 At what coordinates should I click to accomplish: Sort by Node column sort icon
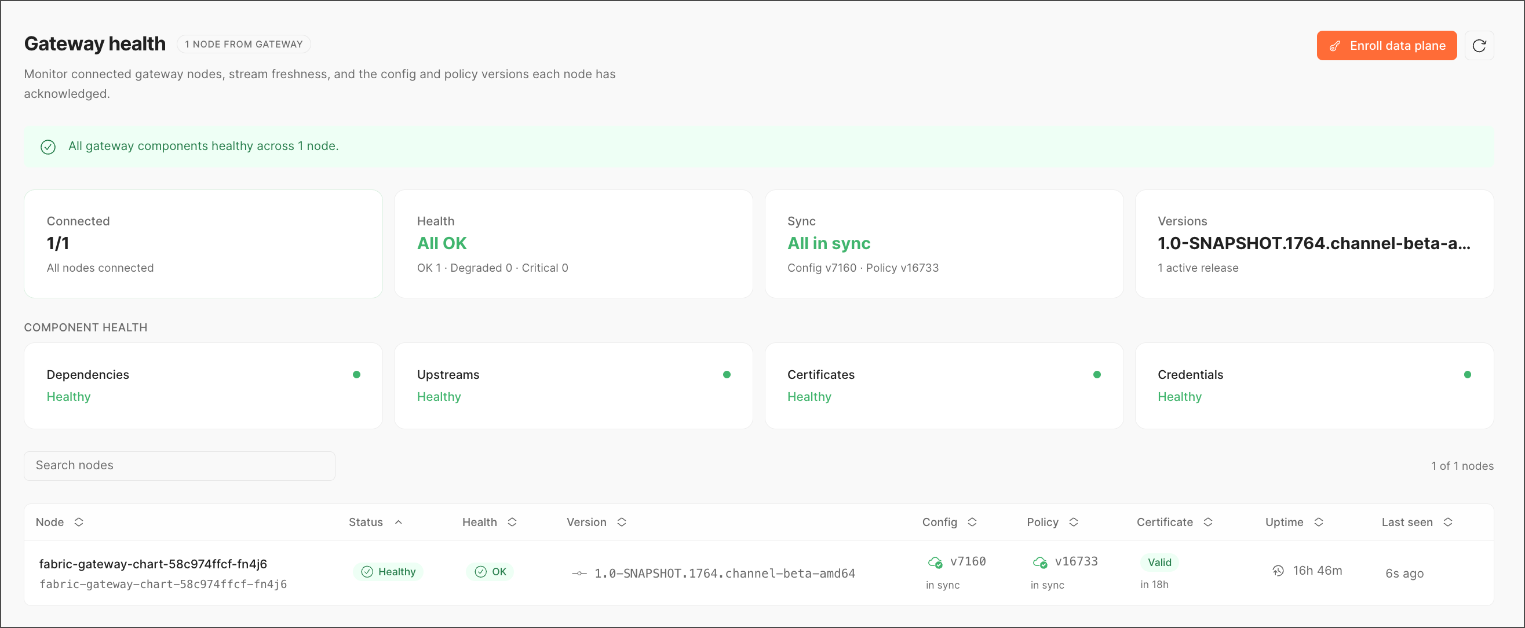point(79,522)
